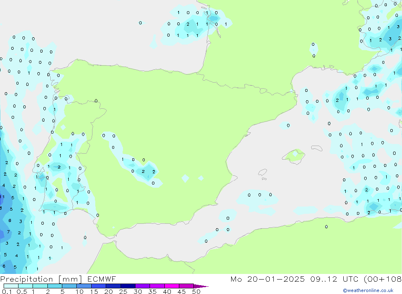Pick the magenta 40–45 mm legend swatch
Viewport: 402px width, 294px height.
(x=172, y=286)
